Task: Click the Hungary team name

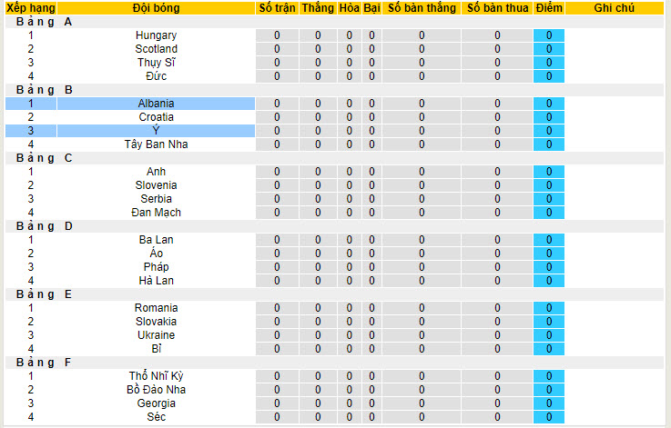Action: pyautogui.click(x=156, y=35)
